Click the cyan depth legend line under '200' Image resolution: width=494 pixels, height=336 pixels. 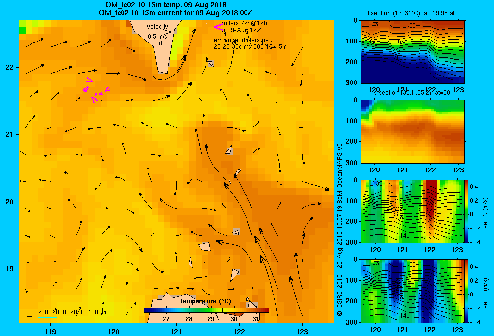pyautogui.click(x=47, y=317)
